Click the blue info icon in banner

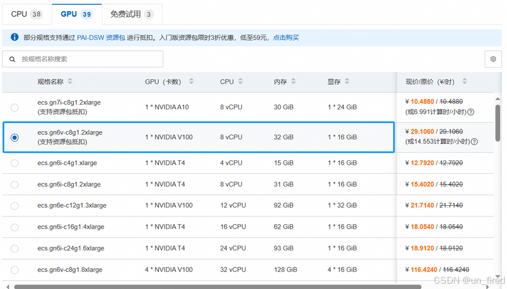pyautogui.click(x=15, y=37)
